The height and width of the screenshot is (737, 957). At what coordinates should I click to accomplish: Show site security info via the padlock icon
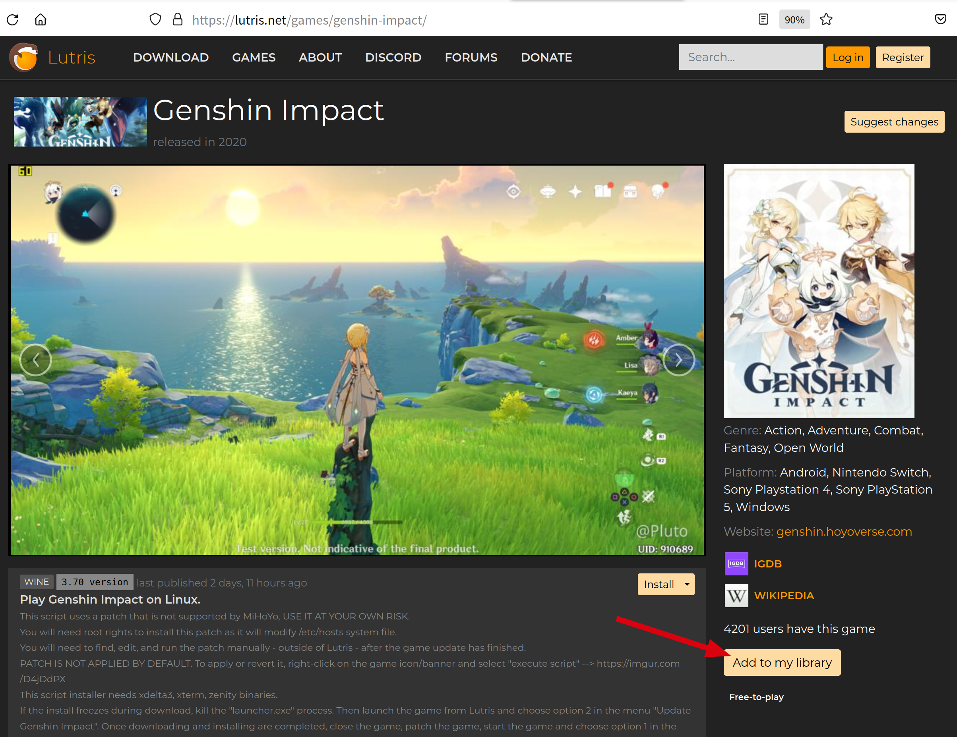click(x=178, y=19)
